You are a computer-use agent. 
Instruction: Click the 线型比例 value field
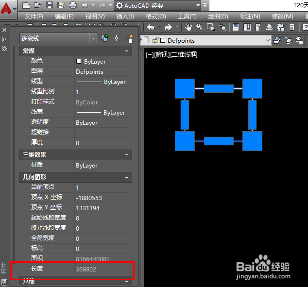[x=103, y=92]
